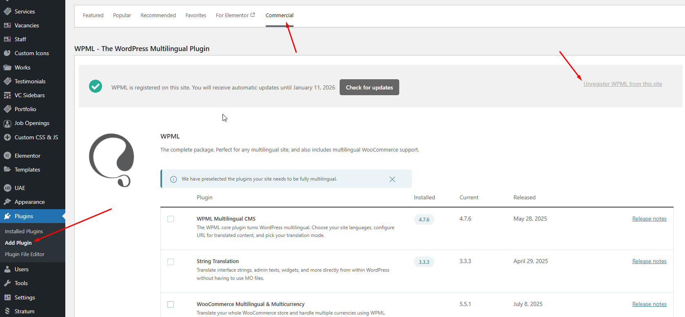The image size is (685, 317).
Task: Click the Check for updates button
Action: pos(369,87)
